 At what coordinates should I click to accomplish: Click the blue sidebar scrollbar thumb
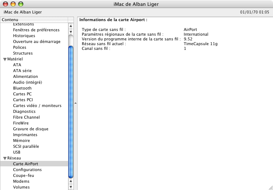71,112
